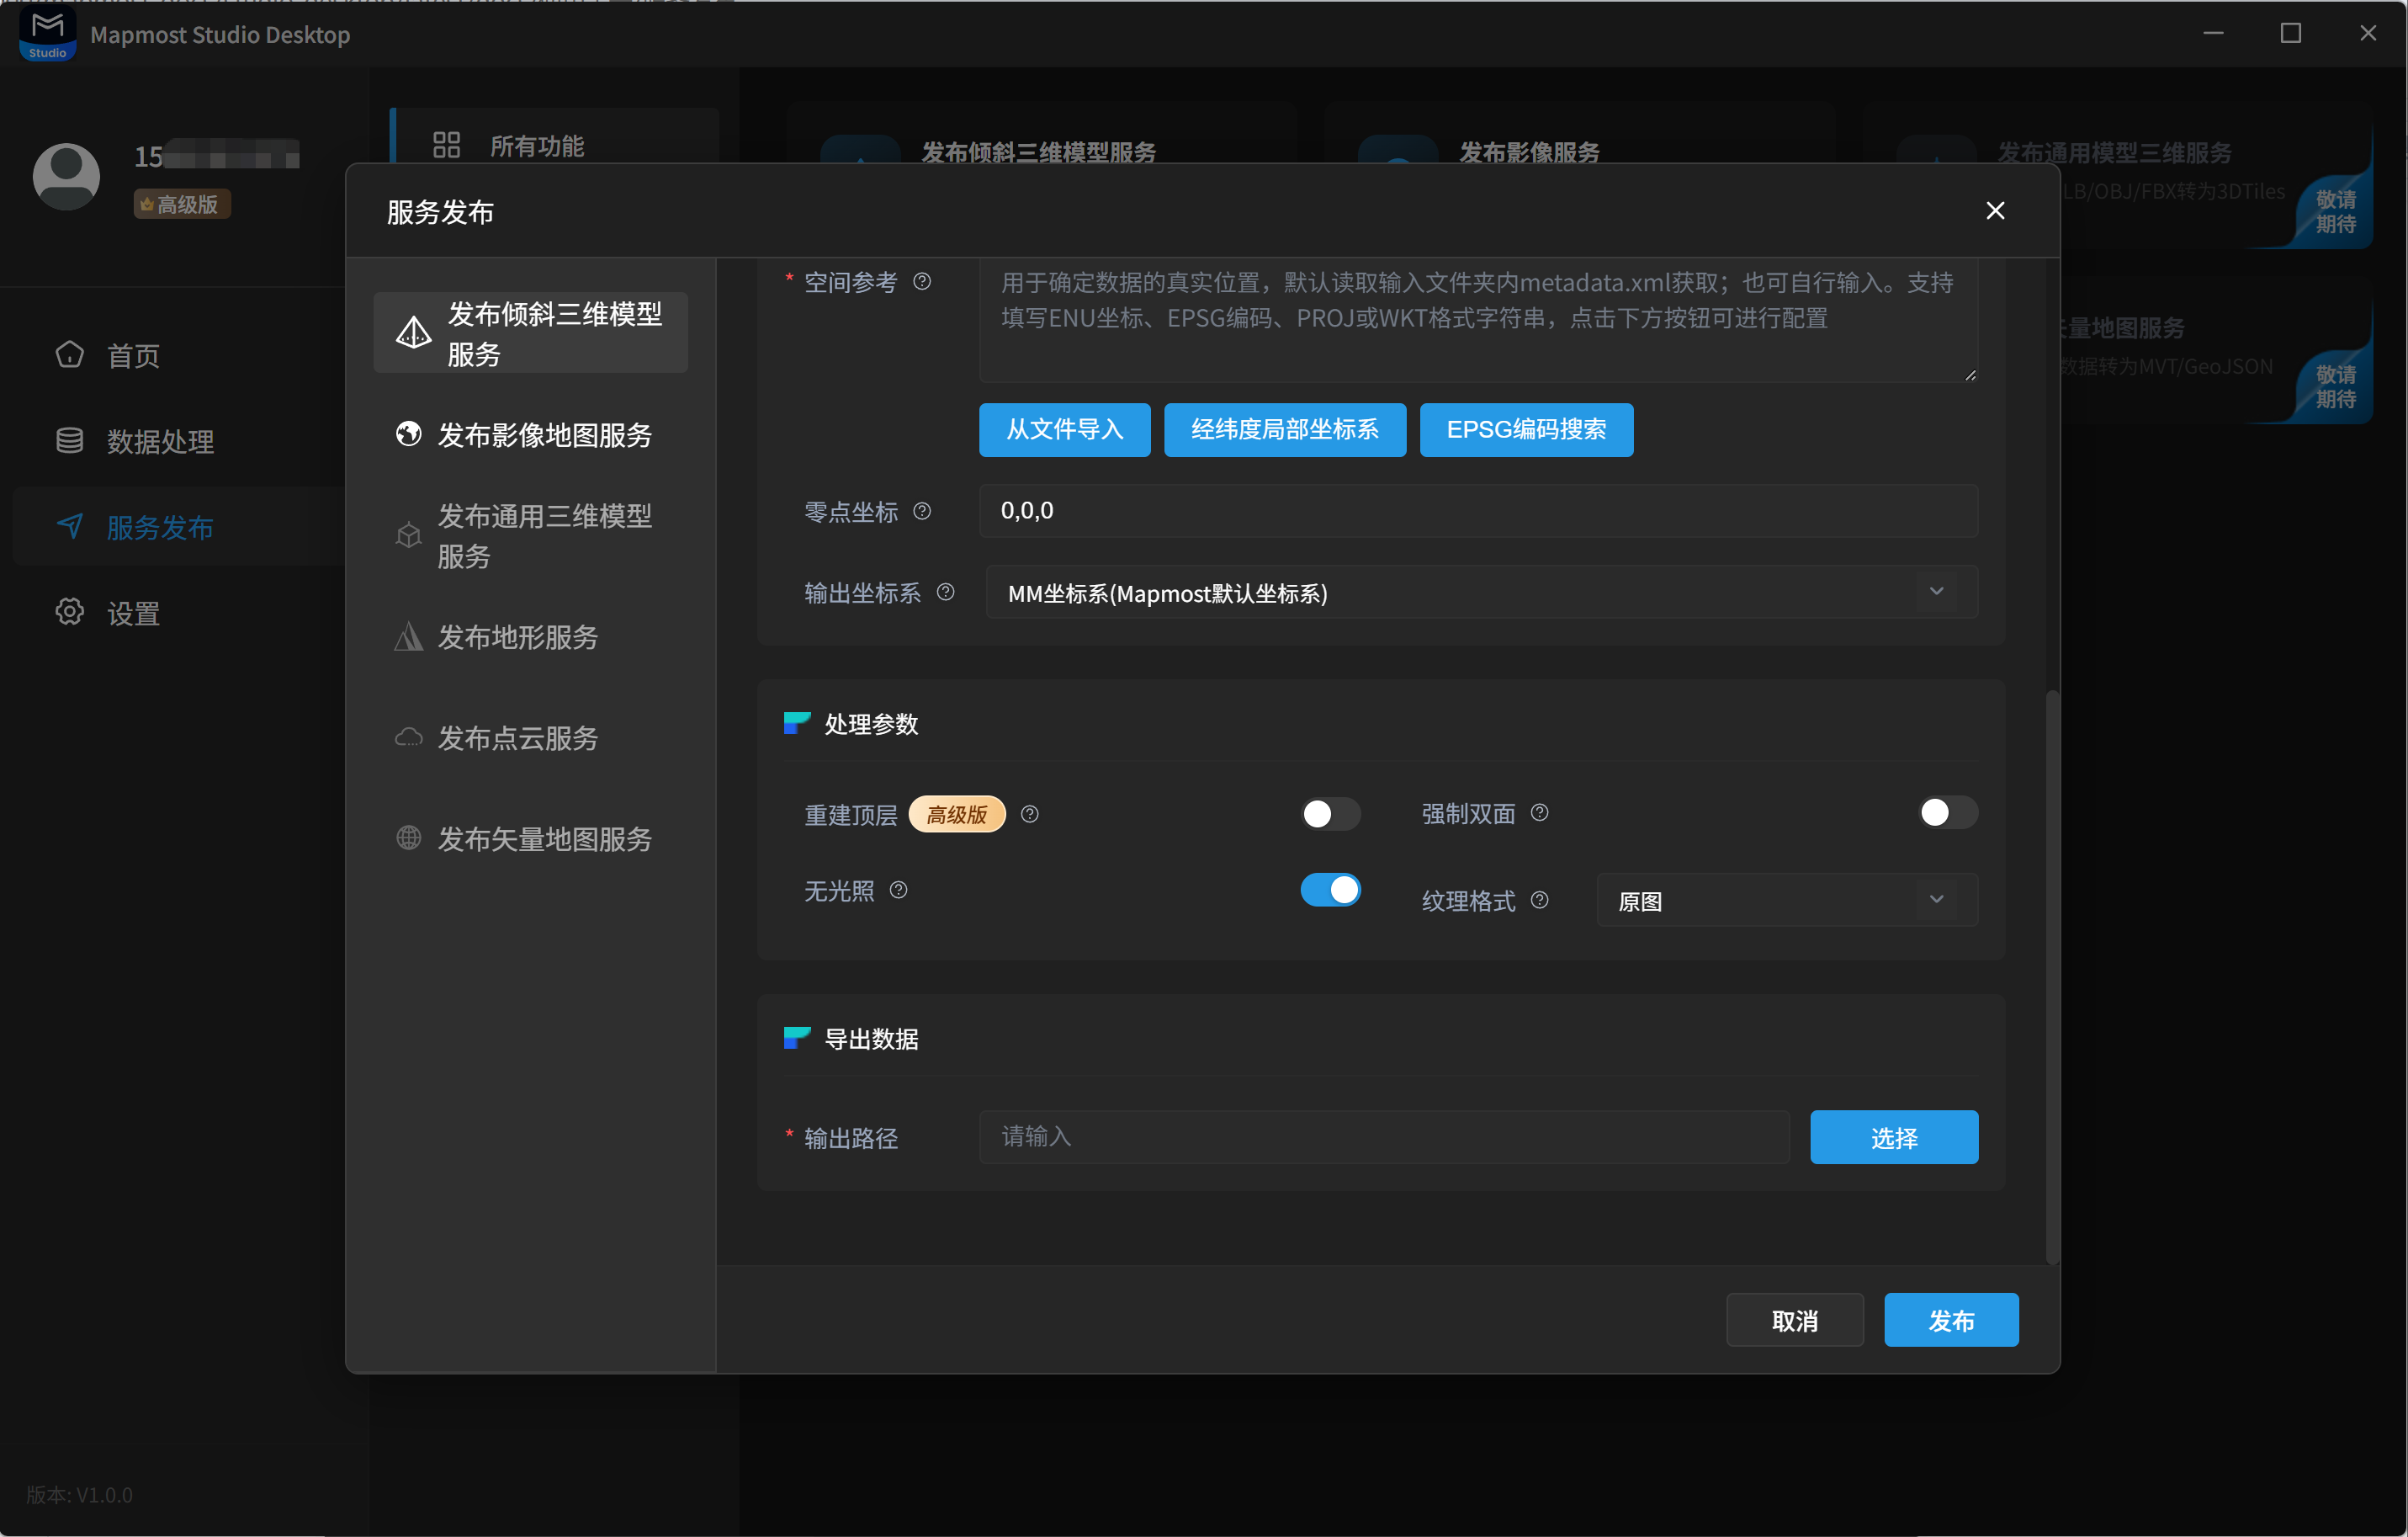This screenshot has width=2408, height=1537.
Task: Click the 输出路径 input field
Action: click(1384, 1136)
